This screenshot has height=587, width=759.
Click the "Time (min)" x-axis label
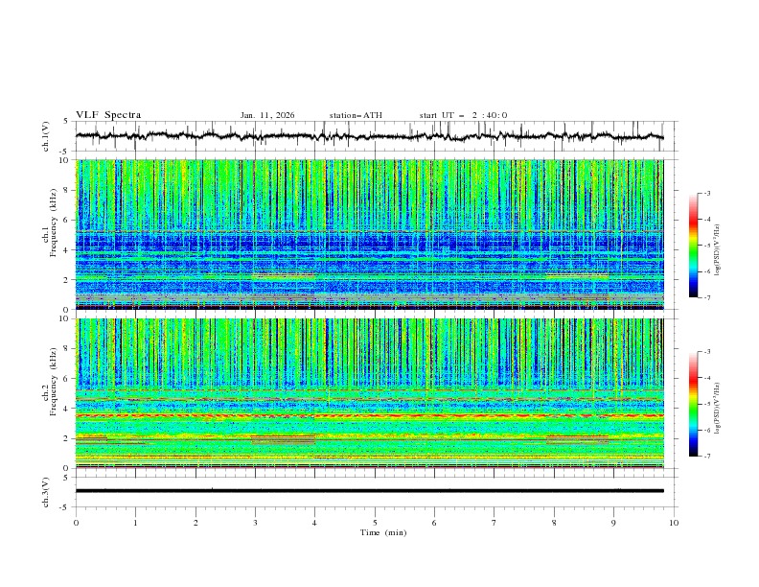pyautogui.click(x=383, y=532)
